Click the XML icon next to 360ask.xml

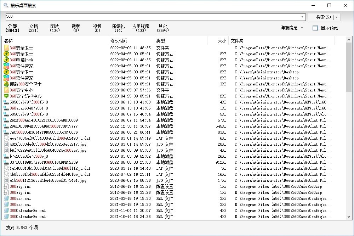pos(6,198)
